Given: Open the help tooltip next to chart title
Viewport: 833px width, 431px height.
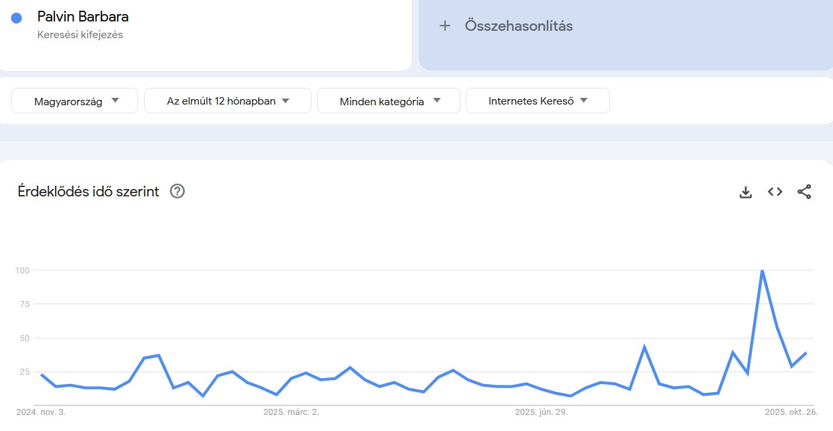Looking at the screenshot, I should [x=176, y=192].
